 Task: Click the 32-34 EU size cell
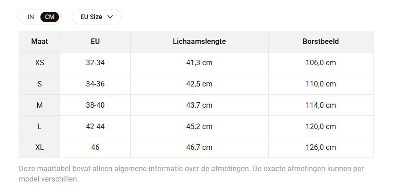95,62
